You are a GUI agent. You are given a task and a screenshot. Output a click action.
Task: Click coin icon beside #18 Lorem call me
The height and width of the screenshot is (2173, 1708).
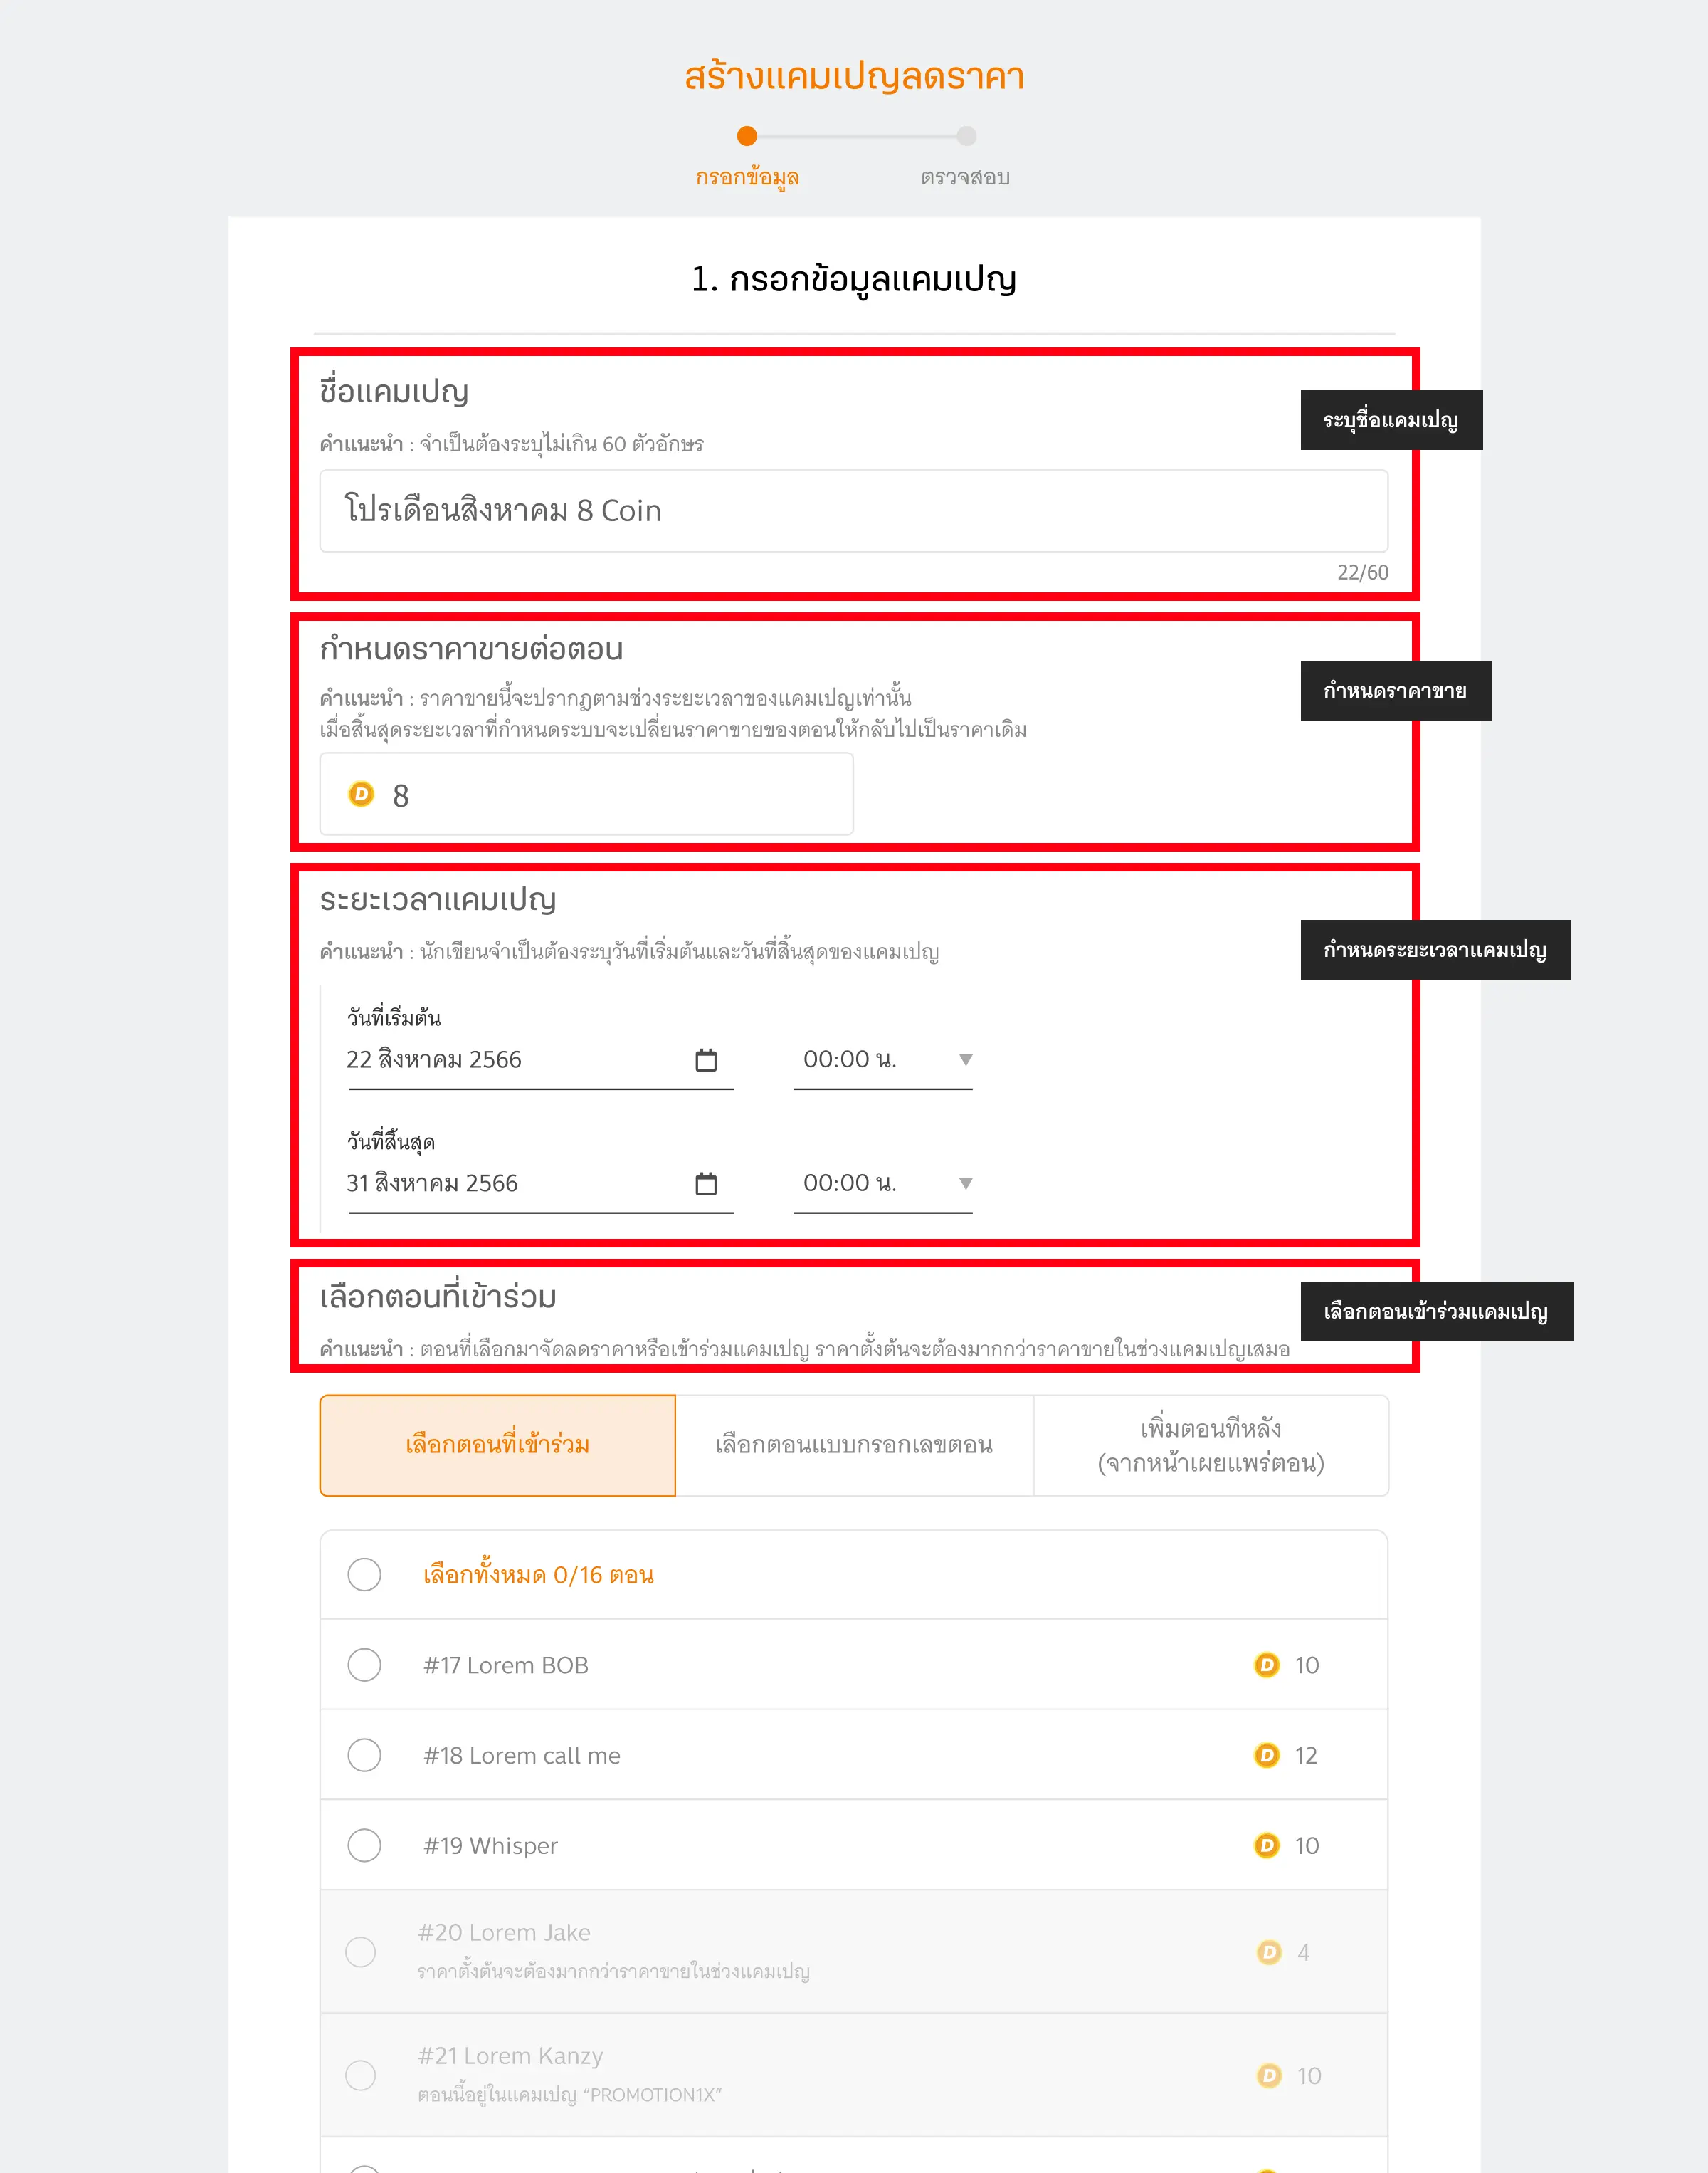1267,1755
